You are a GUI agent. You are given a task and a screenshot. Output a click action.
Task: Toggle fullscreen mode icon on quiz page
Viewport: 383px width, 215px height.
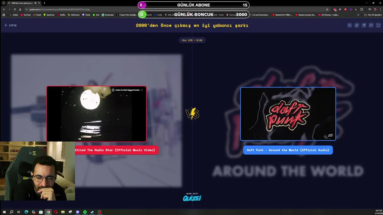tap(378, 25)
